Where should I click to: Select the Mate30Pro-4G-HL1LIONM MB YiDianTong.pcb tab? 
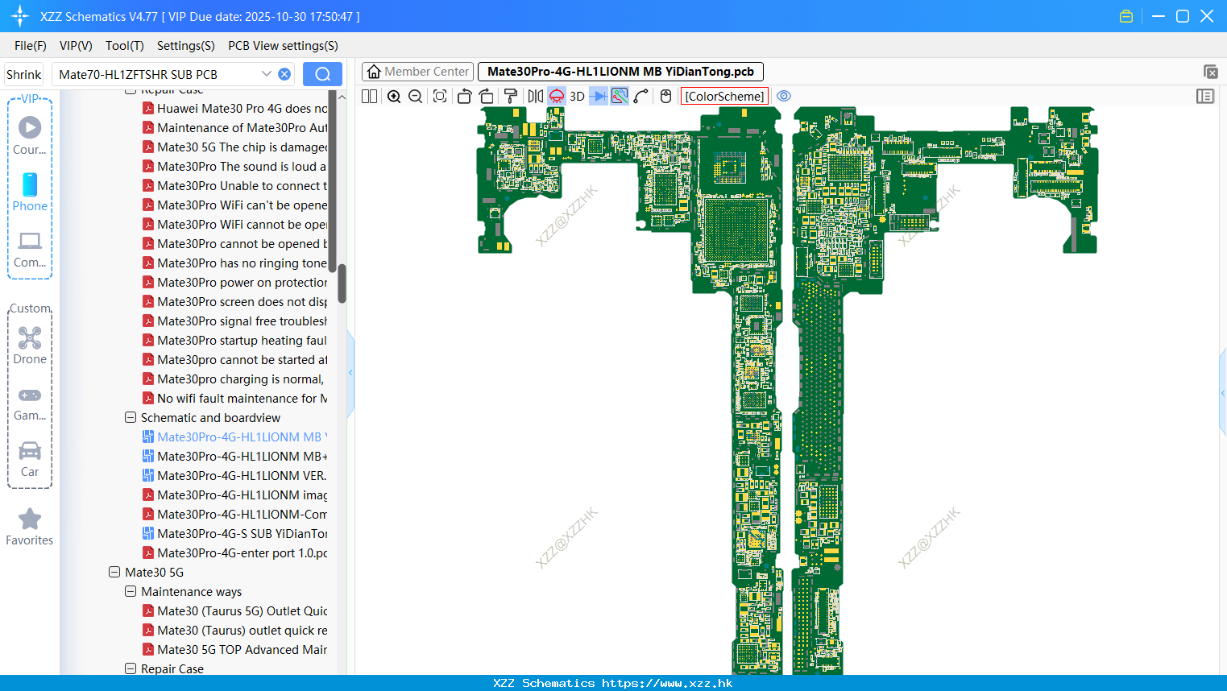pos(620,72)
